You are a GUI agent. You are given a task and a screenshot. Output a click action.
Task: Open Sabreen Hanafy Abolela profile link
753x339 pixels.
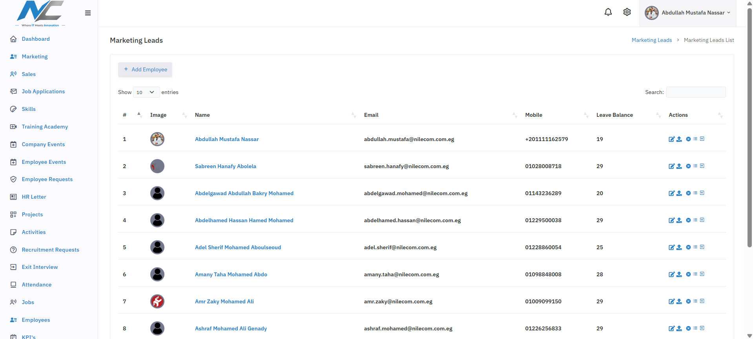pos(226,166)
